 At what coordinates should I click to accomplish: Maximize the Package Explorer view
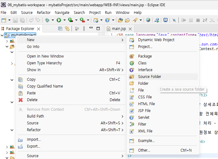pyautogui.click(x=98, y=28)
